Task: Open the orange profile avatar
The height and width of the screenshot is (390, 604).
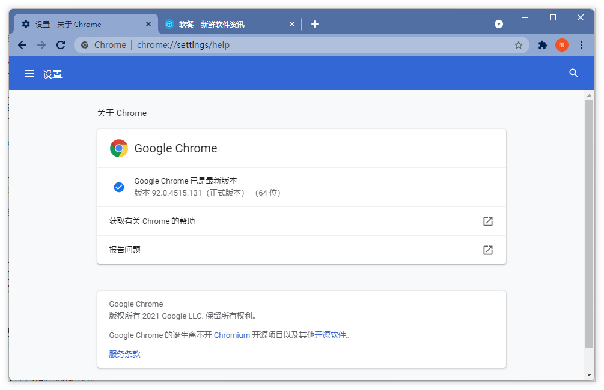Action: pos(561,45)
